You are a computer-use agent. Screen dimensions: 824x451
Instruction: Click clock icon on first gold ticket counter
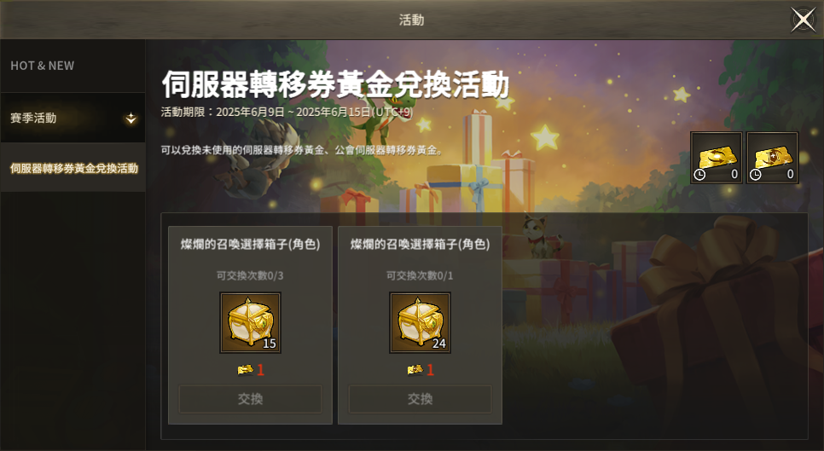699,175
